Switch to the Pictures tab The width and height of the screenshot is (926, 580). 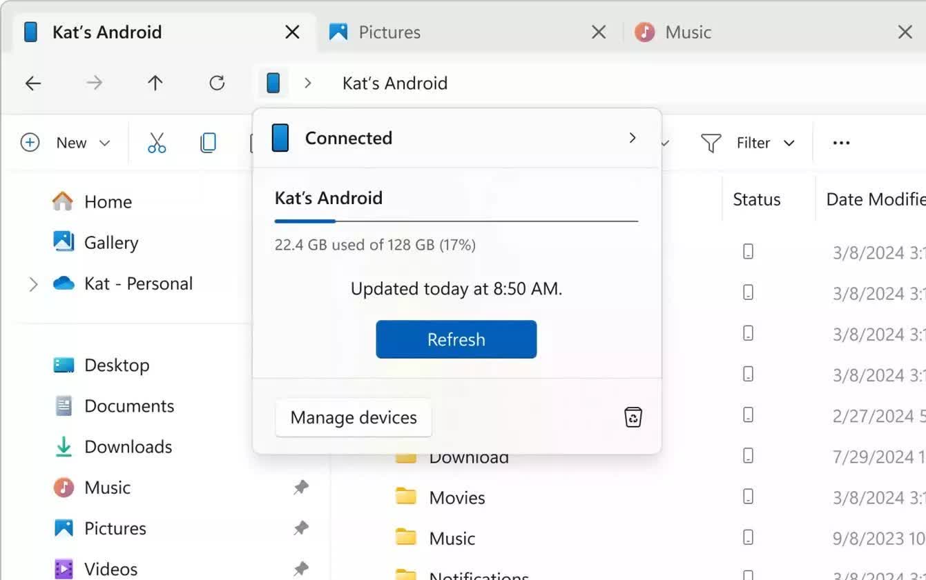(x=389, y=32)
